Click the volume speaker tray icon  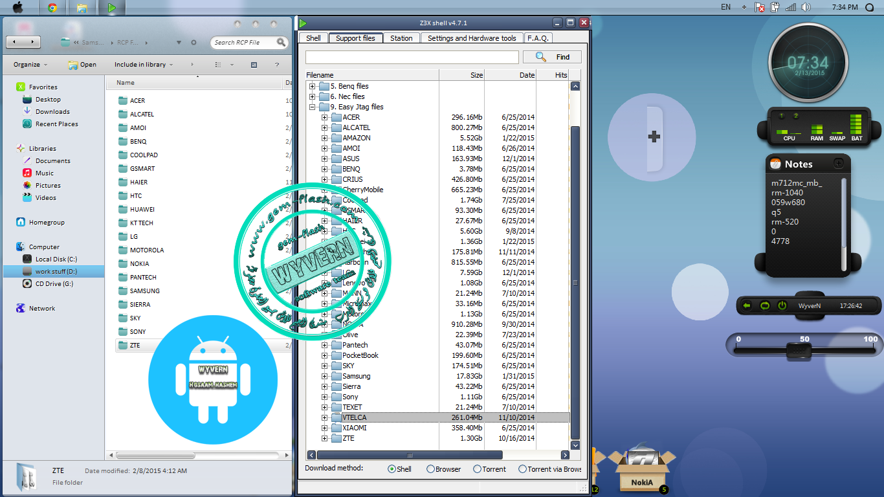tap(805, 7)
